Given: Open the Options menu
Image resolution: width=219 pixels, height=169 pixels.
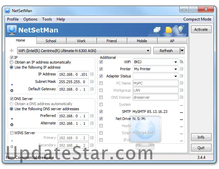Looking at the screenshot, I should [30, 19].
